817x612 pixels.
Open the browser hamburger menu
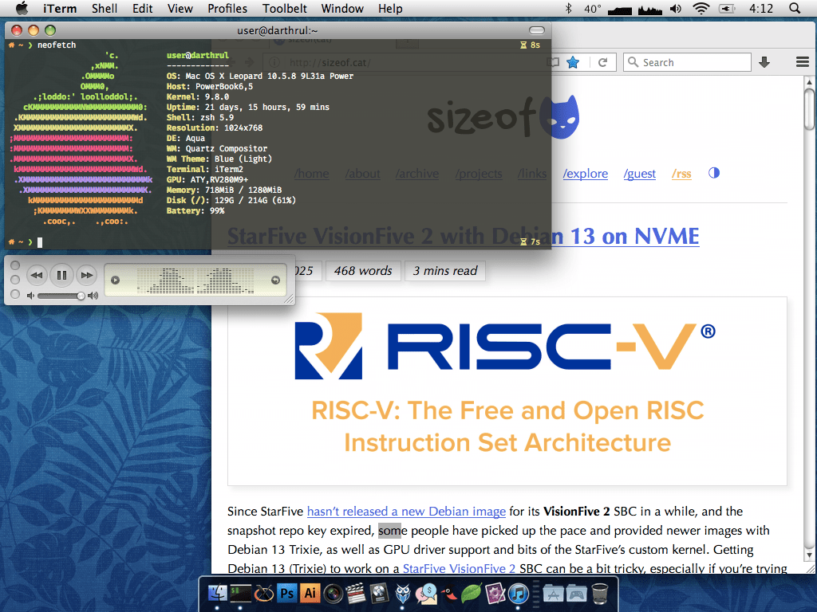point(803,62)
